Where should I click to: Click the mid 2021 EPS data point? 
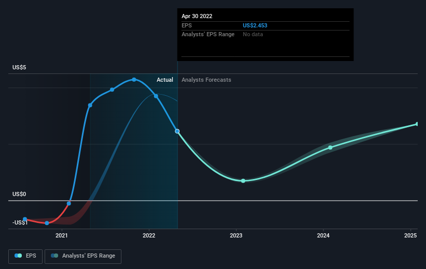[x=112, y=89]
